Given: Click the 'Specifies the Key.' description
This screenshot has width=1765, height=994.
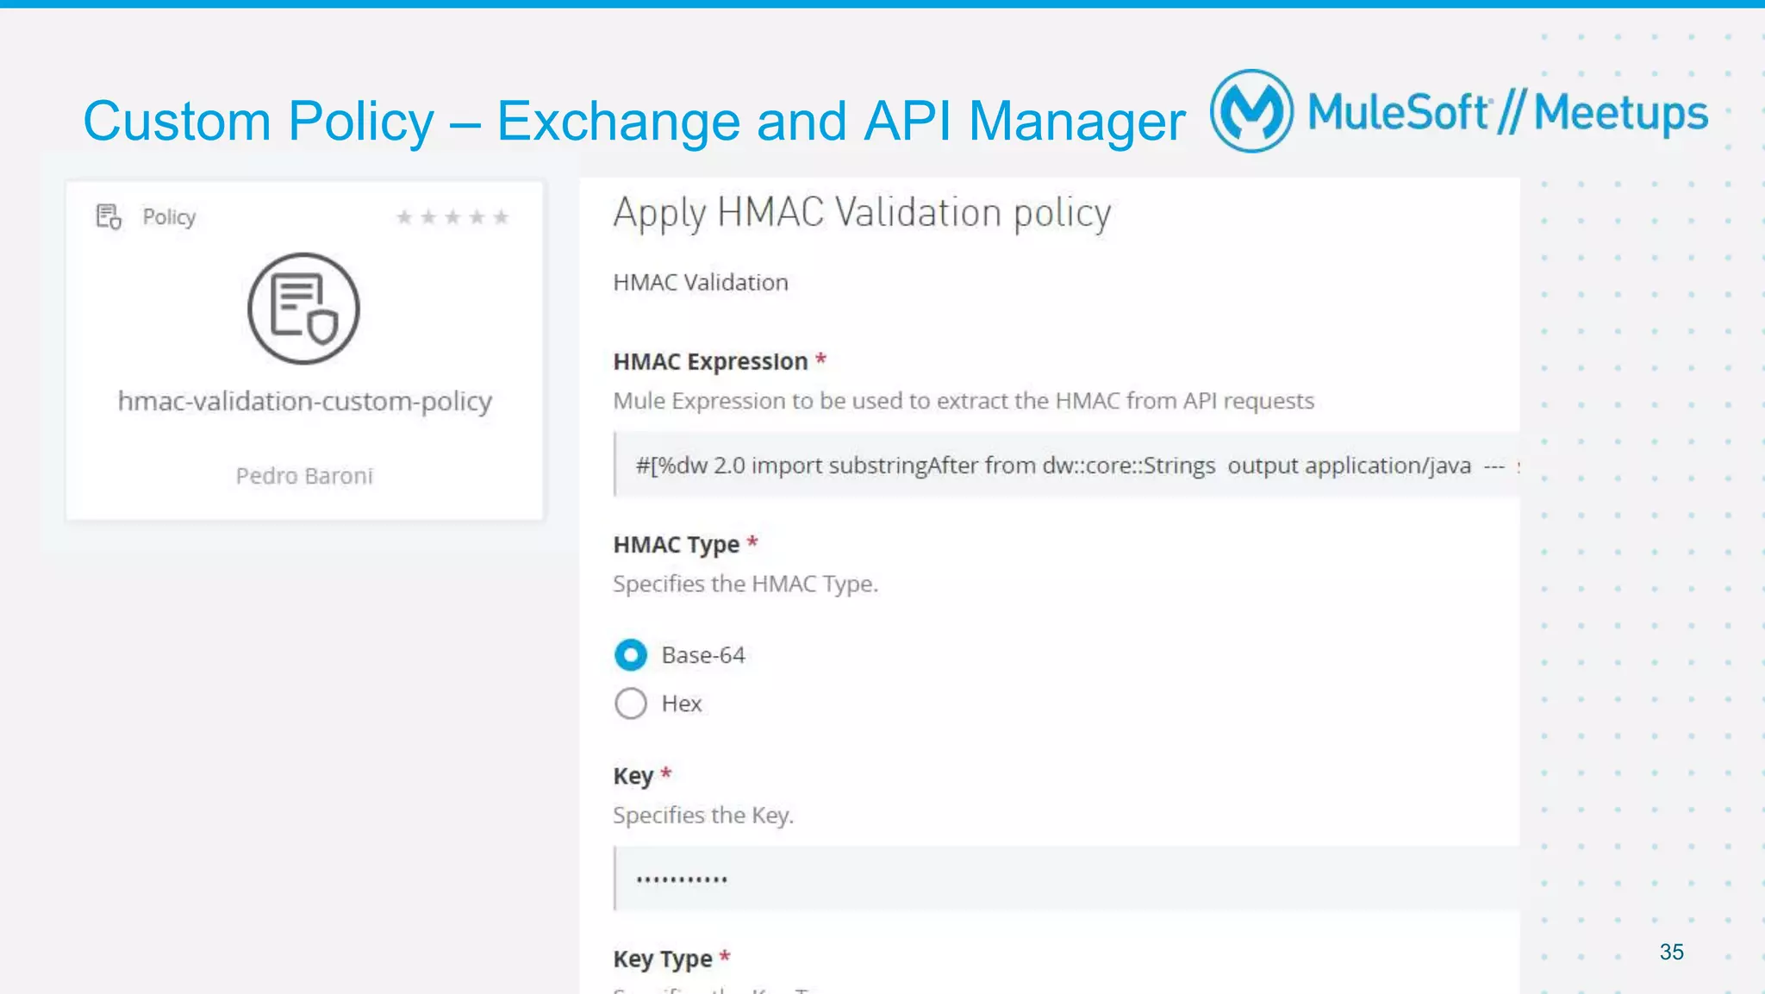Looking at the screenshot, I should pos(703,816).
